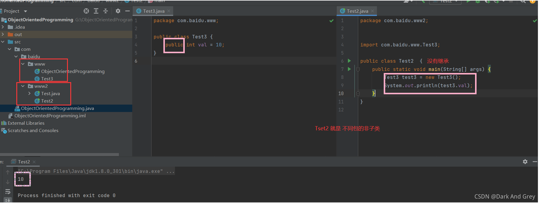Collapse the baidu package
540x203 pixels.
click(16, 56)
